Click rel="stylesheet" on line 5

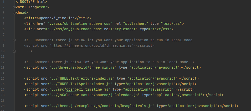pyautogui.click(x=131, y=24)
